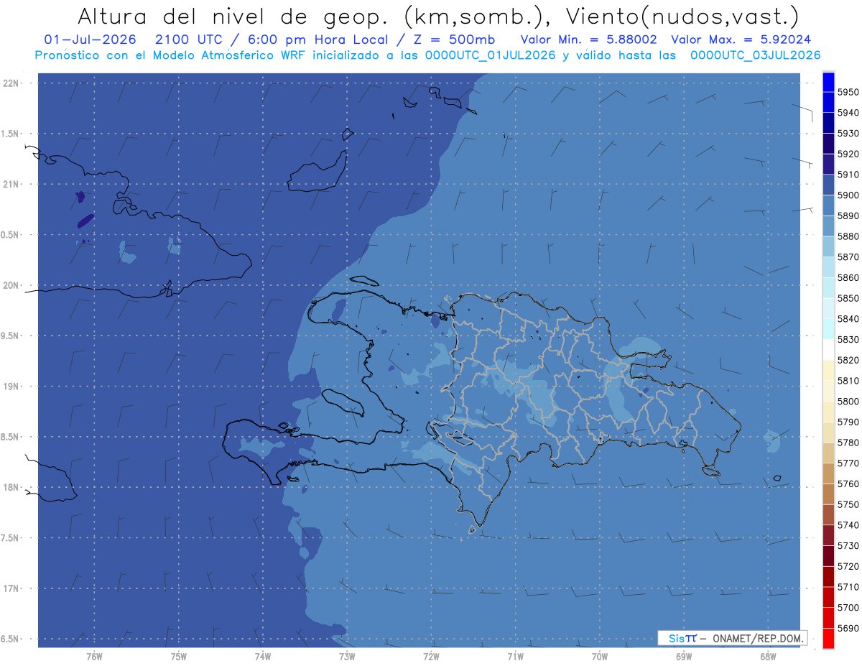Click the '5830' legend value

[848, 339]
